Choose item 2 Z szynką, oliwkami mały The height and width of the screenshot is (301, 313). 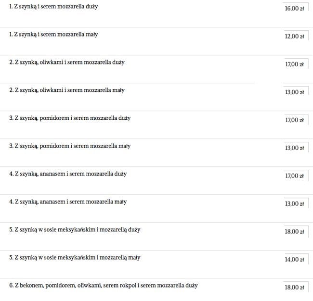click(x=67, y=90)
